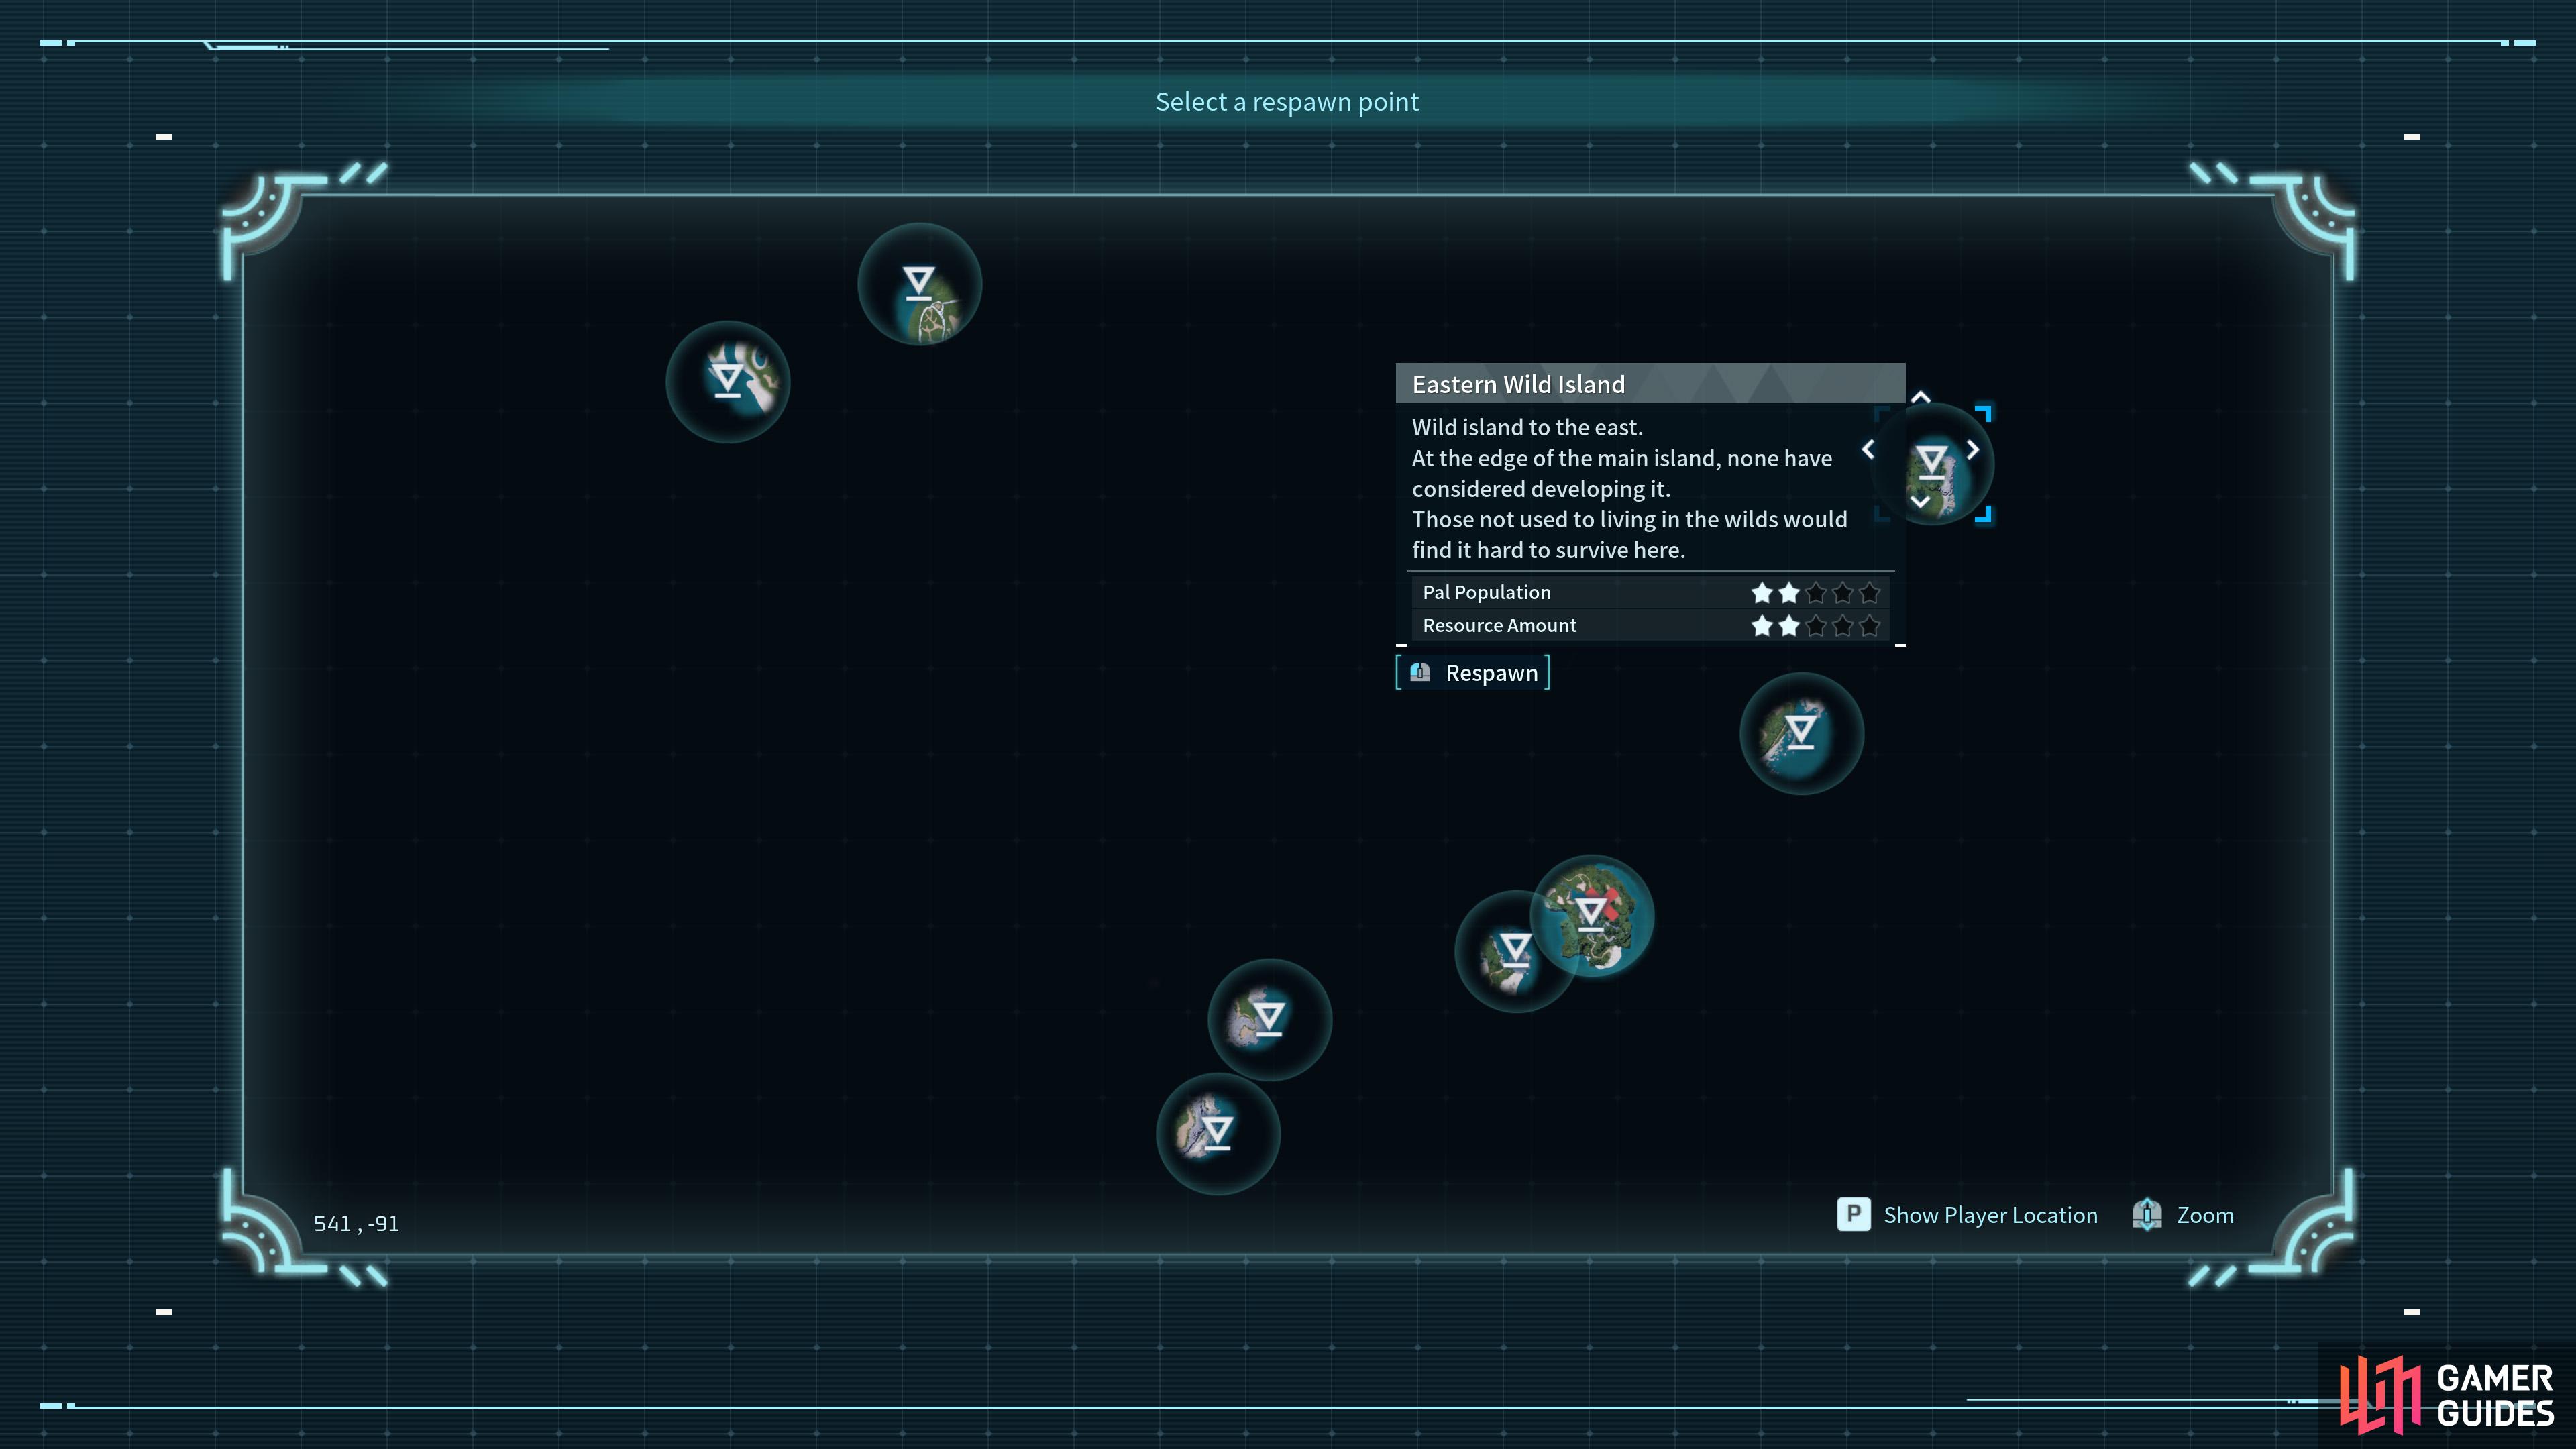2576x1449 pixels.
Task: Select the bottommost southern respawn marker
Action: tap(1217, 1133)
